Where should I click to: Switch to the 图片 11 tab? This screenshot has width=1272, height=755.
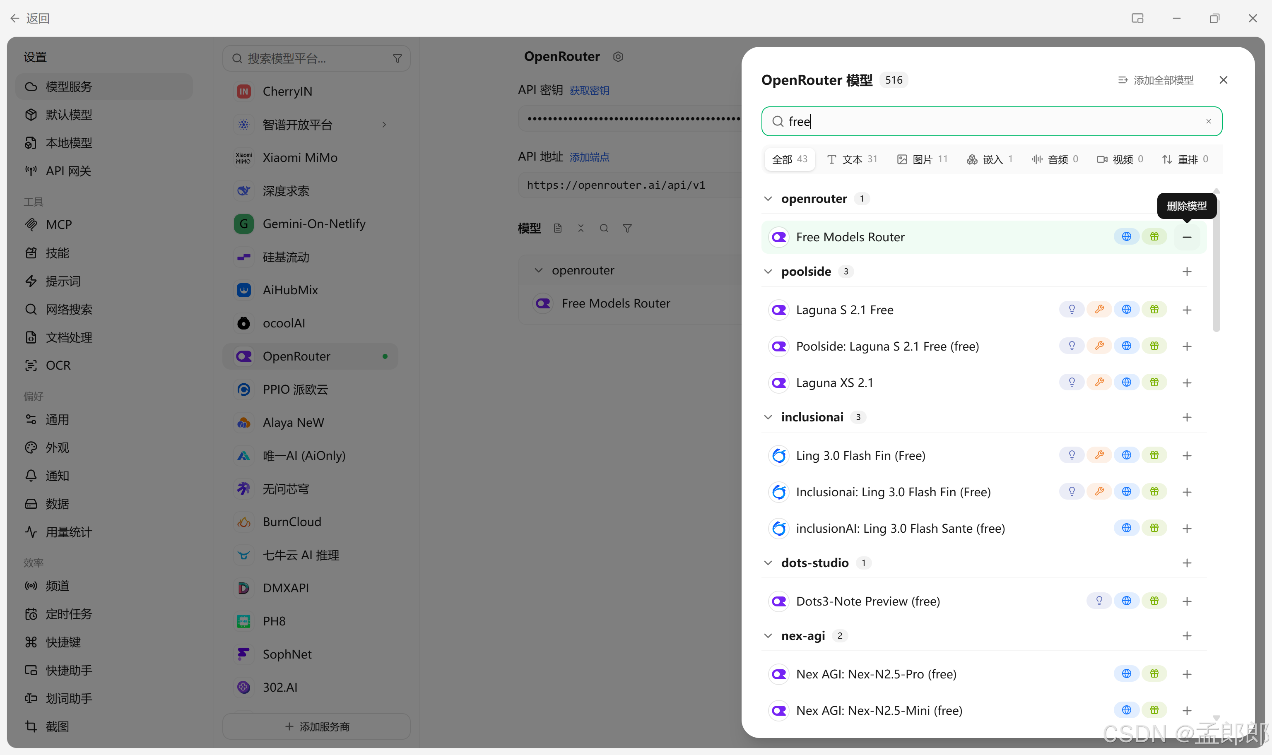coord(922,160)
